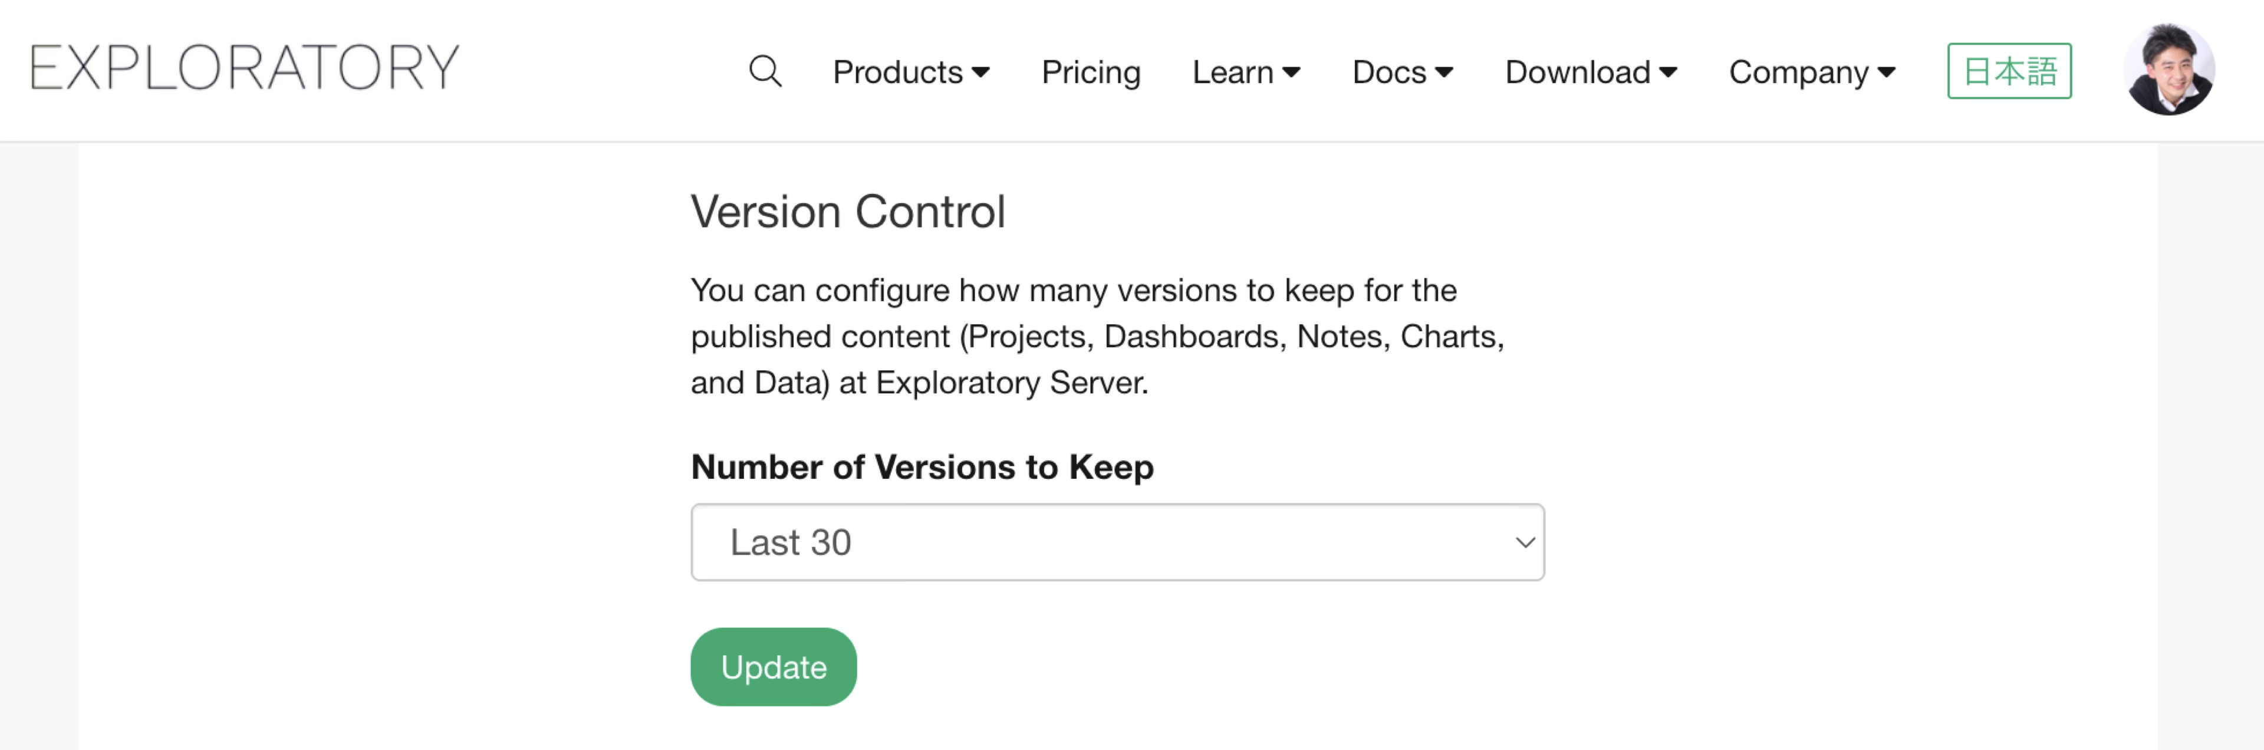Screen dimensions: 2264x750
Task: Click the Learn dropdown caret
Action: click(1291, 72)
